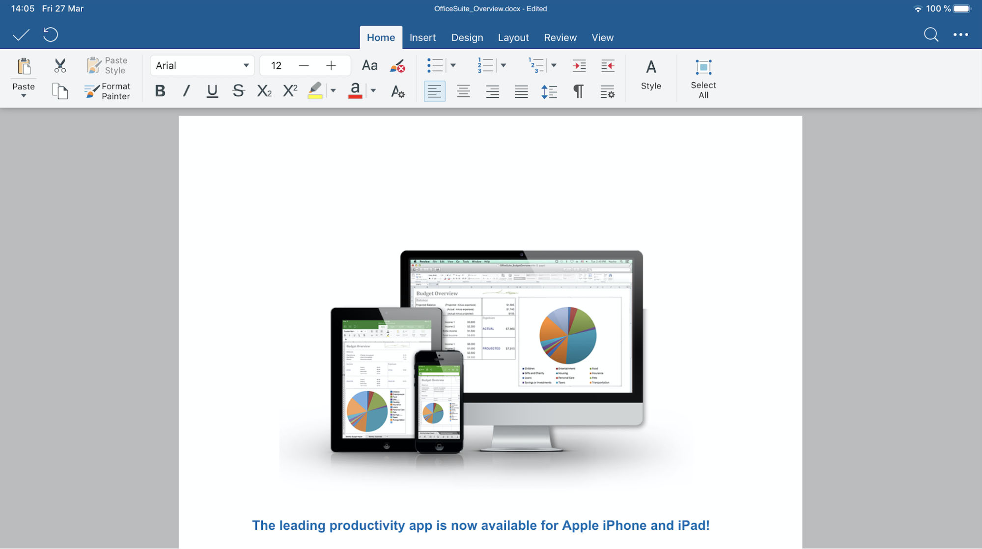Screen dimensions: 982x549
Task: Open the Paste options arrow
Action: pos(24,96)
